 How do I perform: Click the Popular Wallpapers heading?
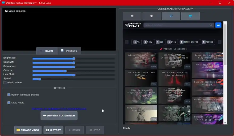pos(173,49)
